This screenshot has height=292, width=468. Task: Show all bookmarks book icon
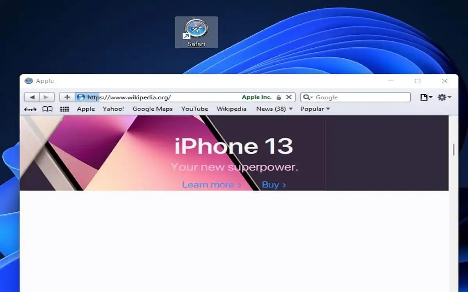coord(47,109)
